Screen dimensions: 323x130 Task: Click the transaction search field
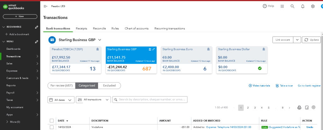tap(150, 99)
